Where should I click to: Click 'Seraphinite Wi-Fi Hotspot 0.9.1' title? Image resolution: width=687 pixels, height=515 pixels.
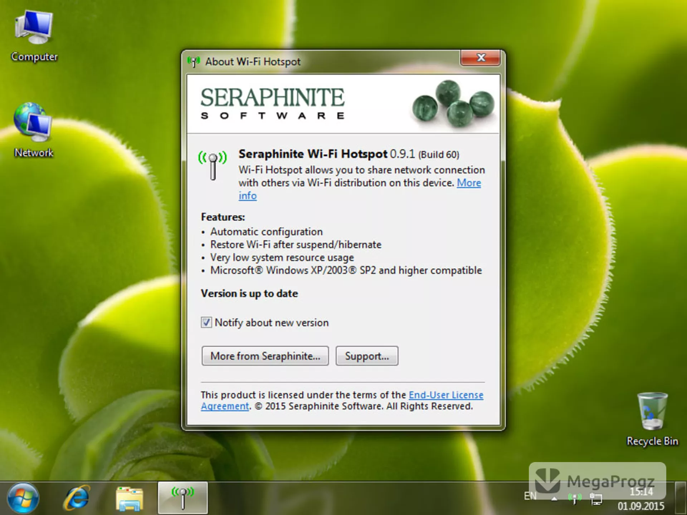tap(327, 154)
